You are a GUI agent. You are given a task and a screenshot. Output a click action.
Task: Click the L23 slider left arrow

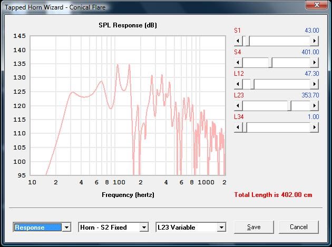click(x=238, y=106)
